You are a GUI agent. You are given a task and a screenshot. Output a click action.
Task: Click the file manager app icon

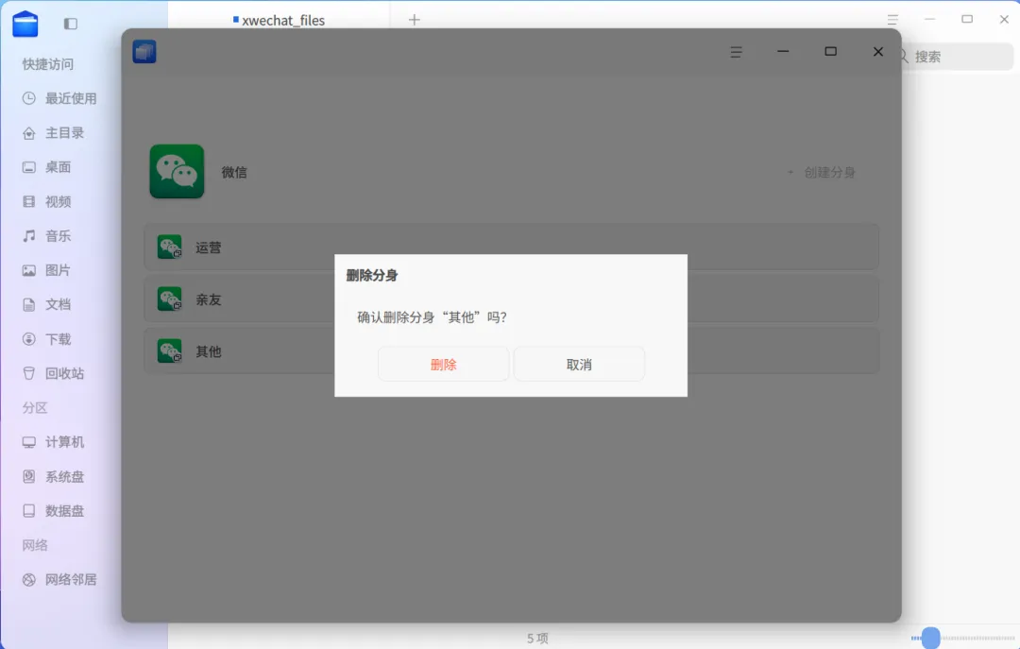[x=25, y=24]
